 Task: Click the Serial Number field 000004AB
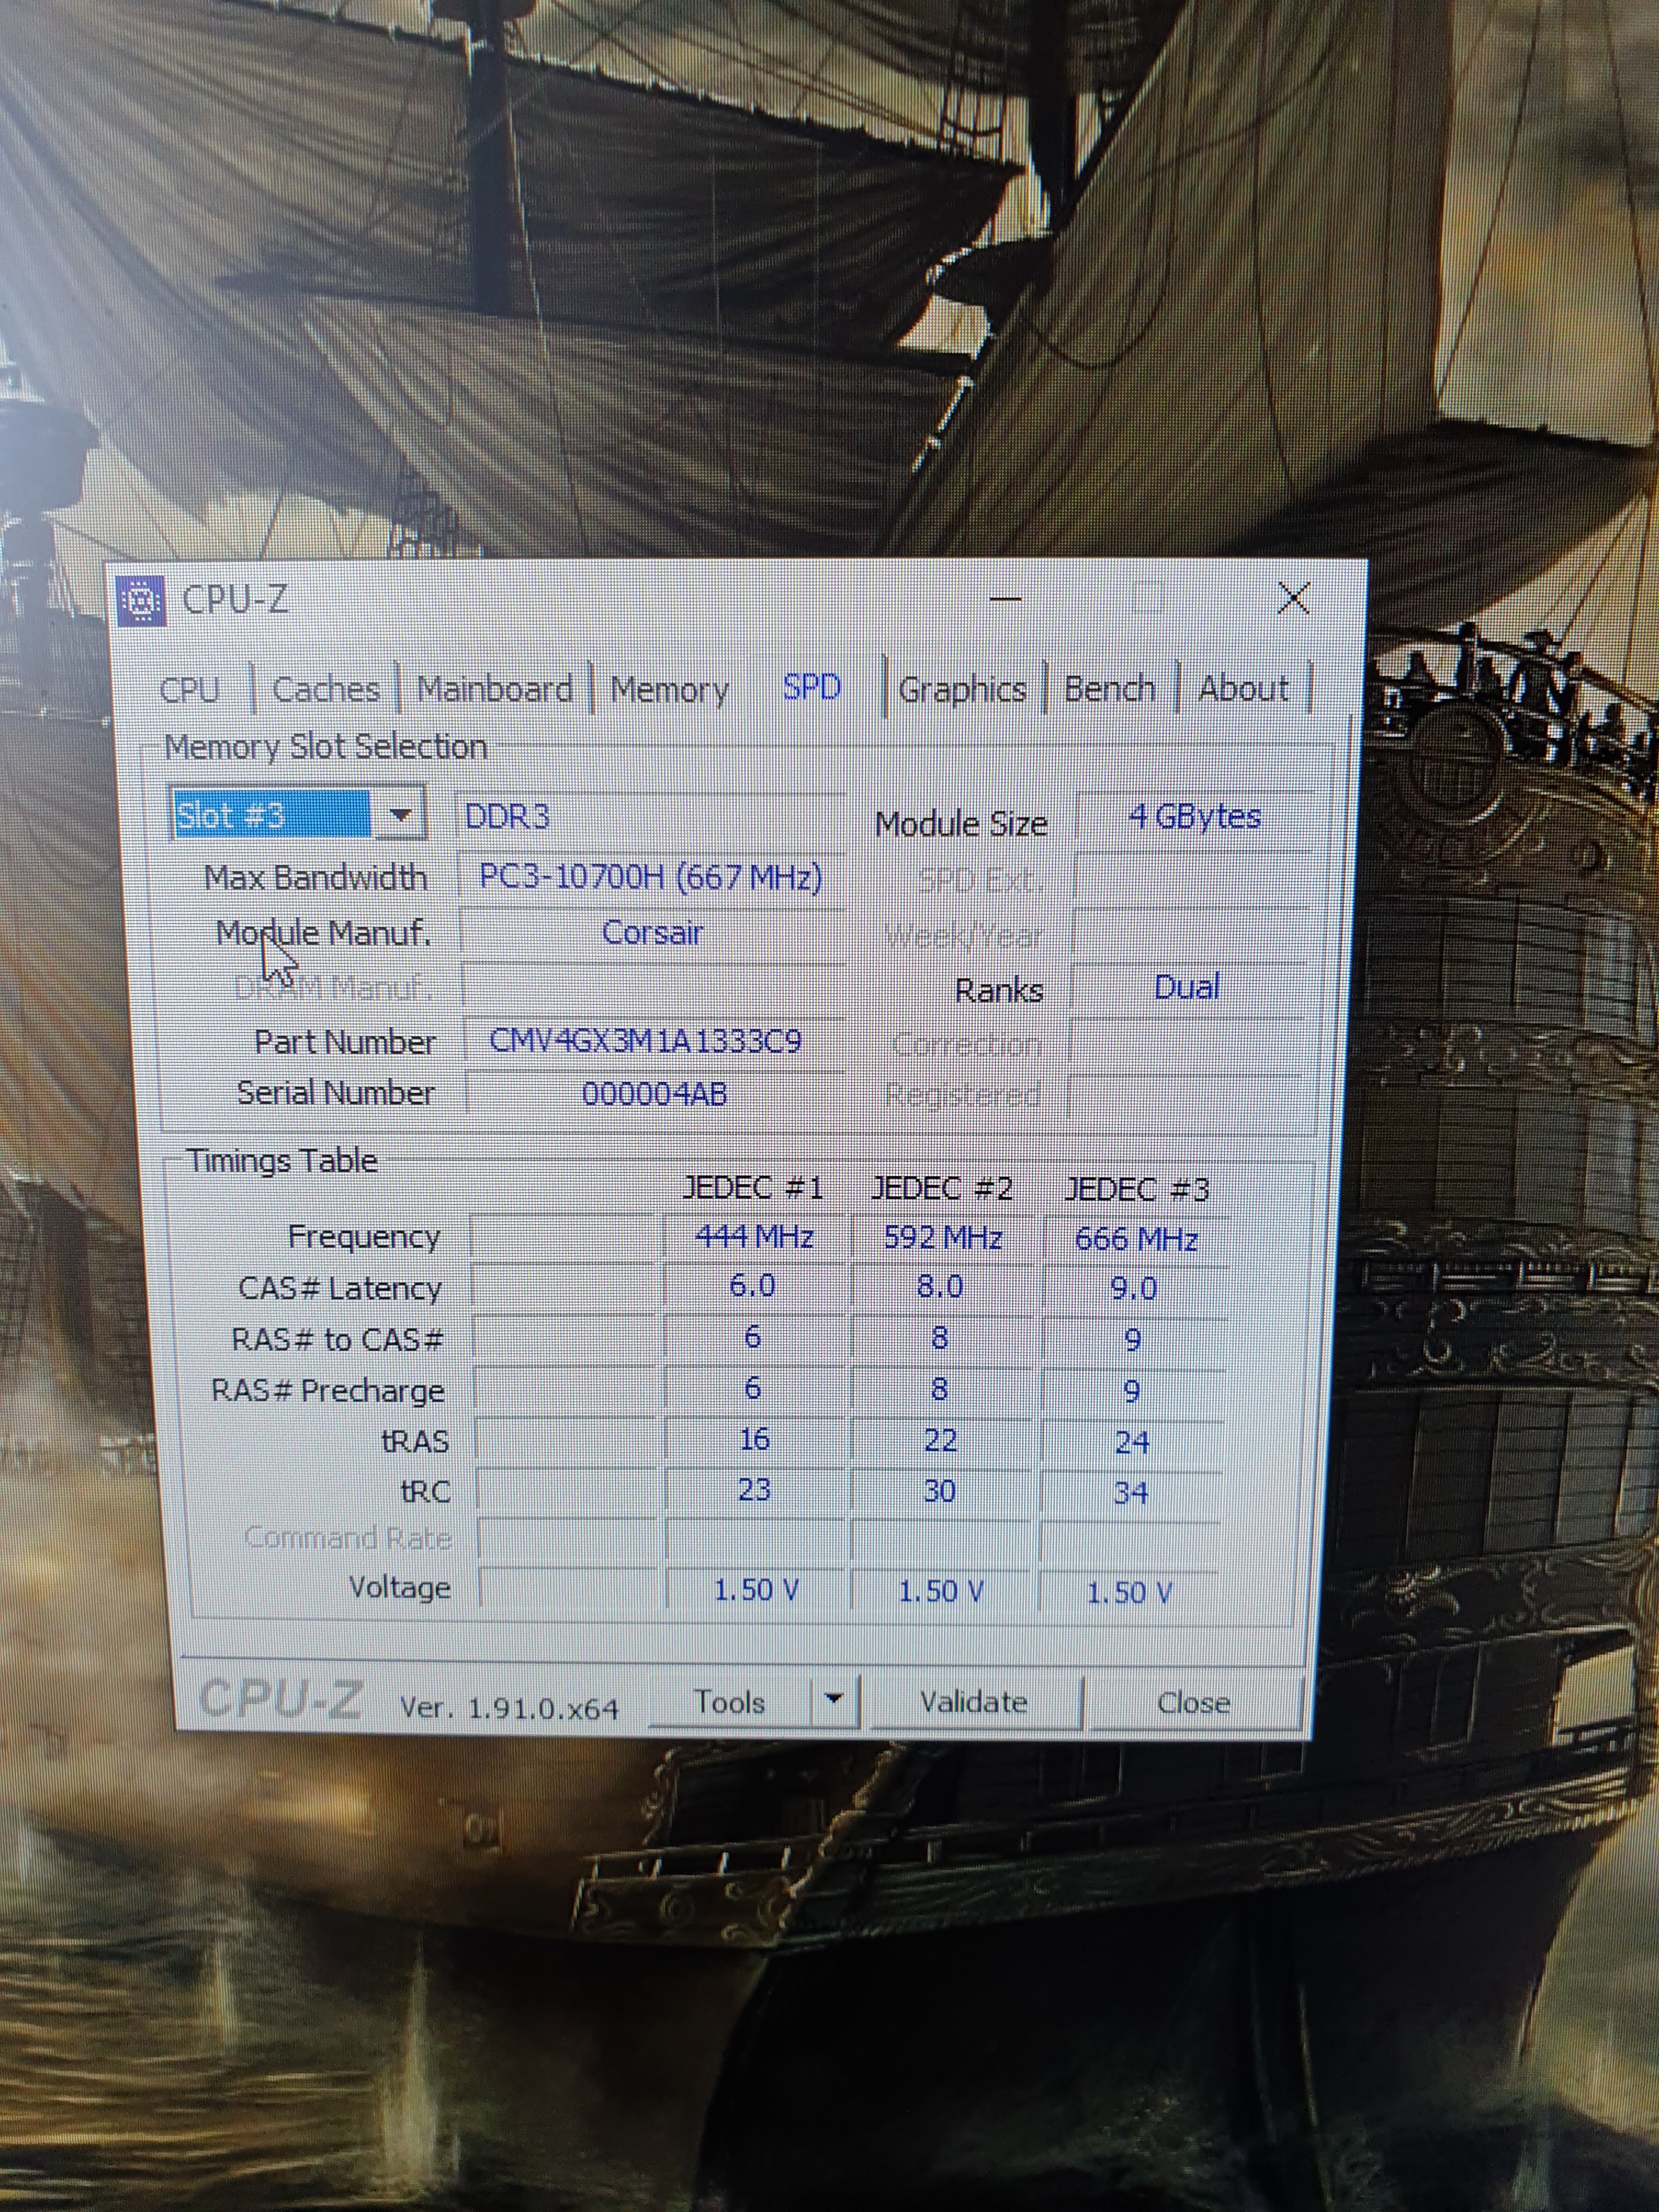[x=654, y=1093]
